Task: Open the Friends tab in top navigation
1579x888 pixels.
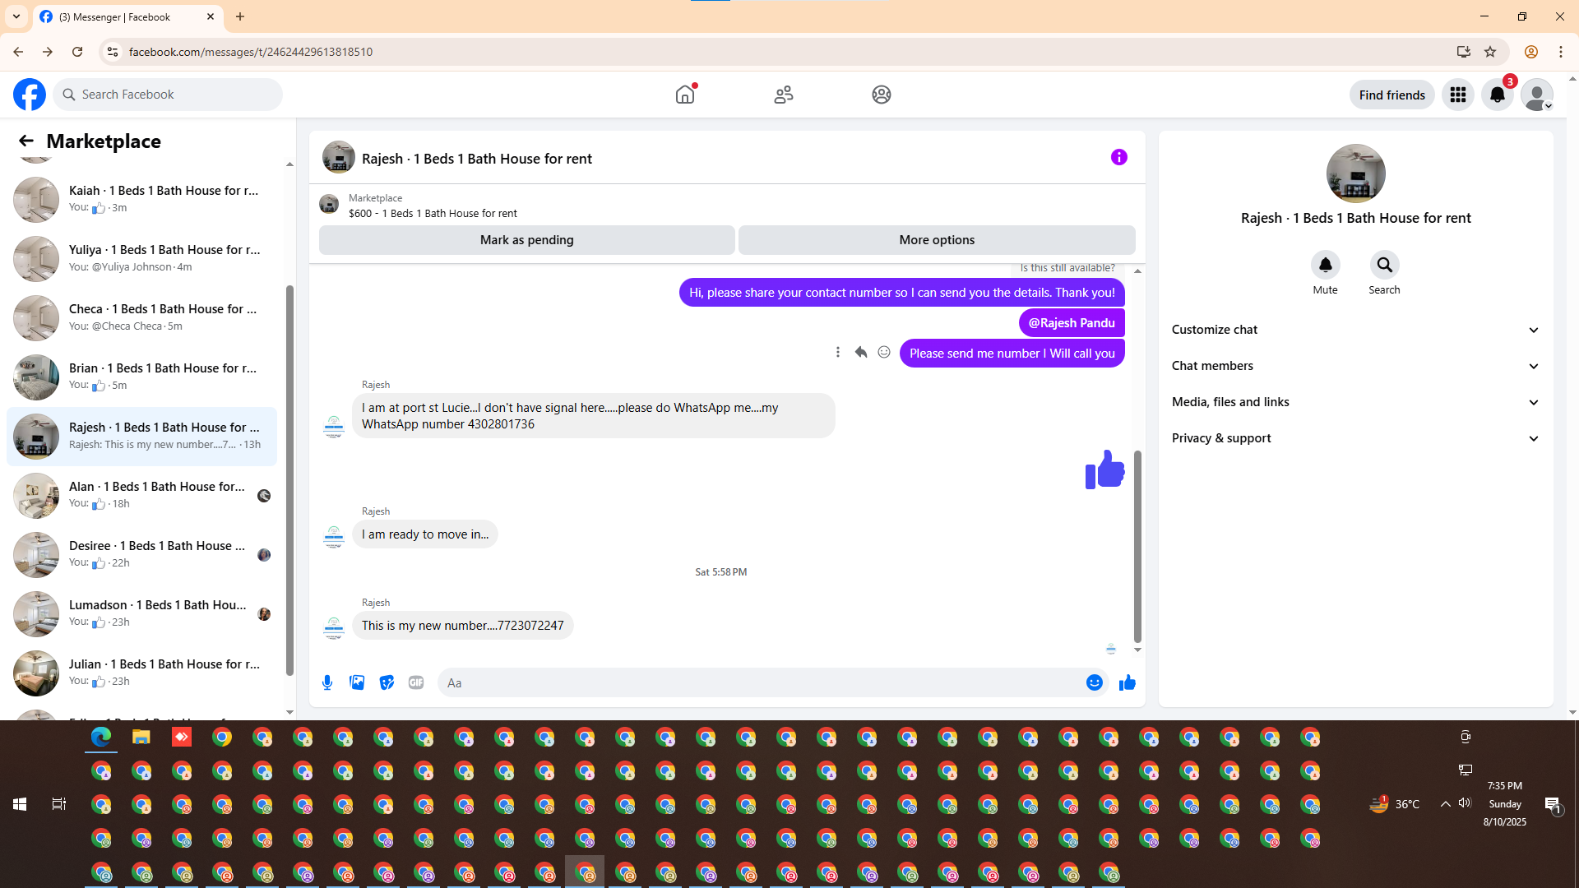Action: tap(783, 95)
